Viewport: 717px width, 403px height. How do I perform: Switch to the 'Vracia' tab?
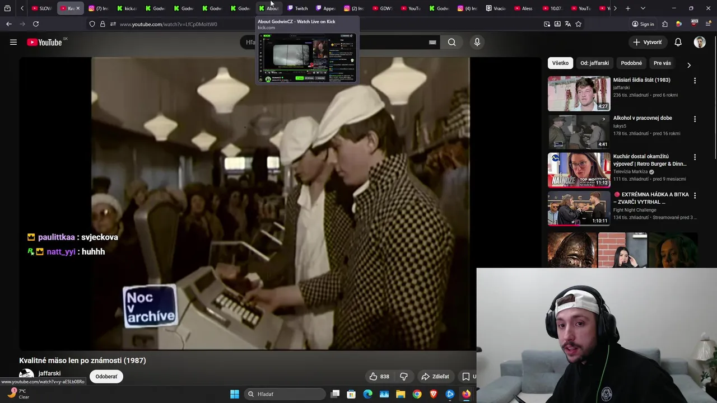click(496, 8)
